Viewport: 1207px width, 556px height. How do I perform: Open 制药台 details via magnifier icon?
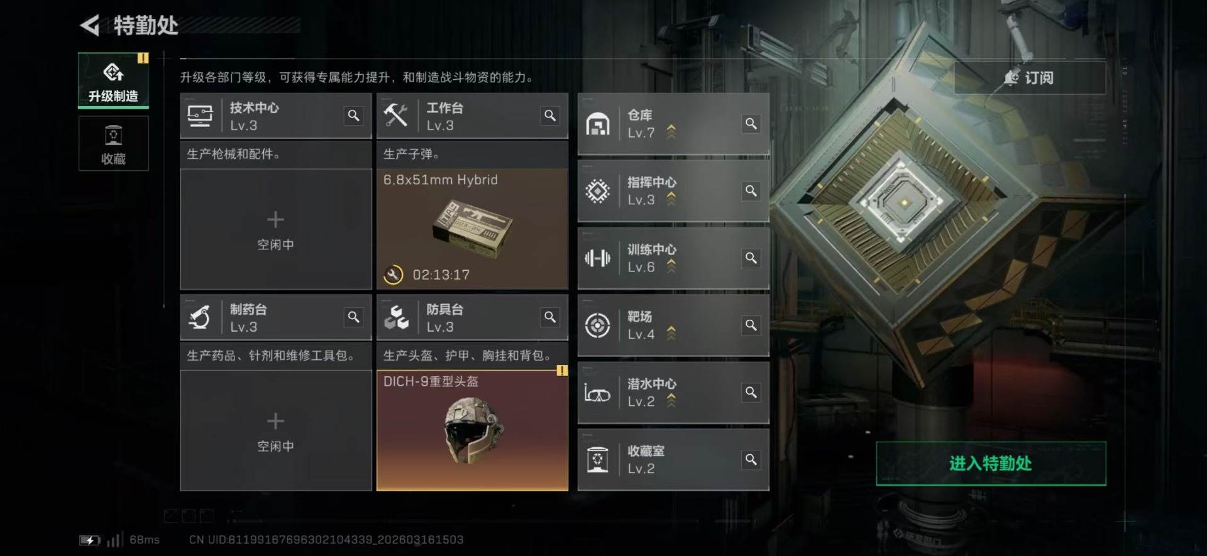pyautogui.click(x=354, y=317)
